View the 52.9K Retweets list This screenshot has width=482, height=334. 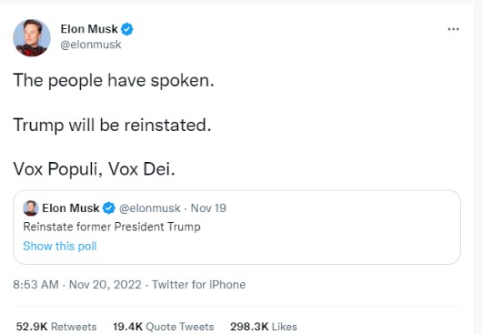[x=56, y=327]
